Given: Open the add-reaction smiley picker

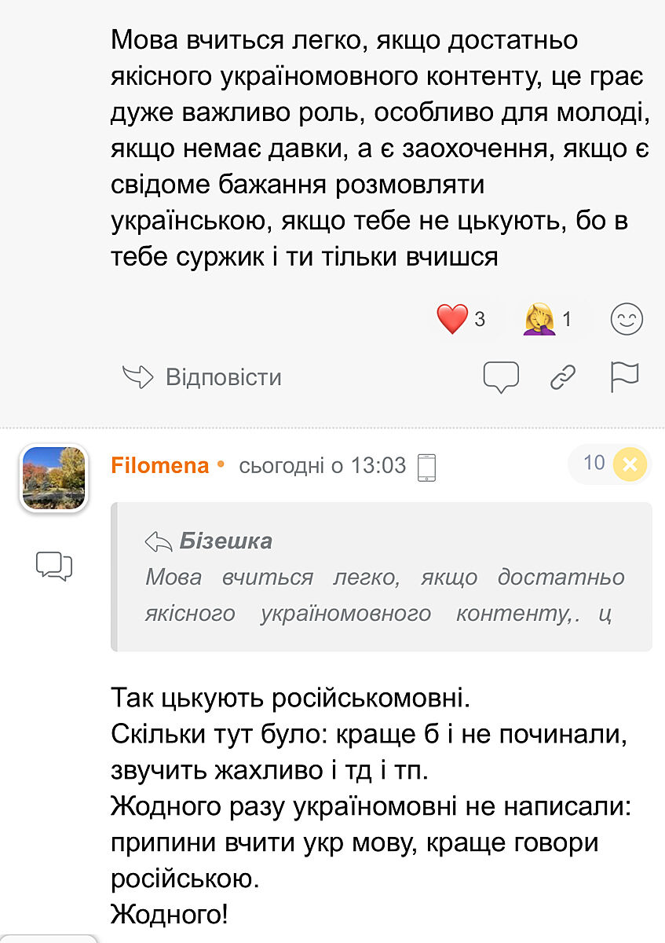Looking at the screenshot, I should pyautogui.click(x=627, y=319).
